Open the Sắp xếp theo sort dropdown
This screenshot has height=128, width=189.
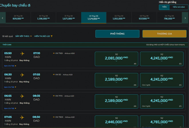click(x=23, y=36)
